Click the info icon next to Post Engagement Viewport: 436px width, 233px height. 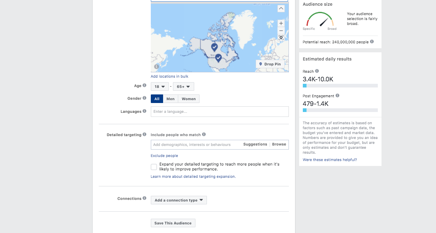click(x=337, y=95)
